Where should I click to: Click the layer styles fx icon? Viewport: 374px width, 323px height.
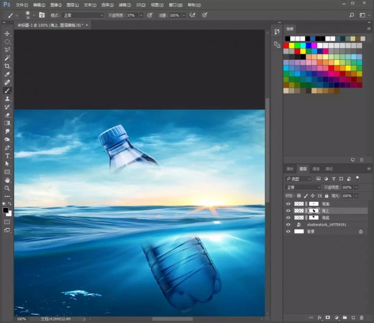(x=319, y=318)
